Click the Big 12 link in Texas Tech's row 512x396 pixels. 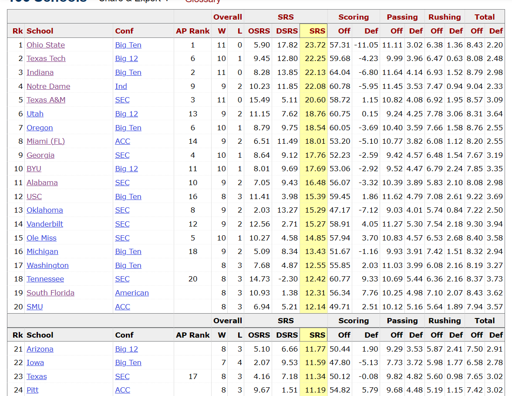pos(127,58)
